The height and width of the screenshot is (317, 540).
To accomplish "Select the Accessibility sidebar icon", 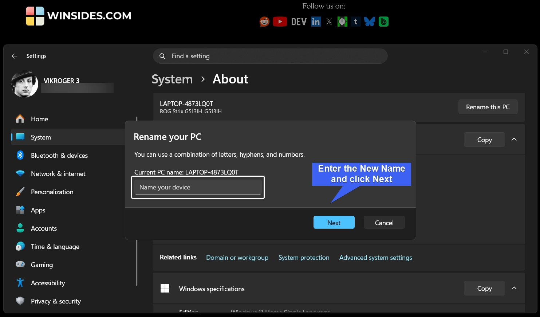I will click(x=20, y=283).
